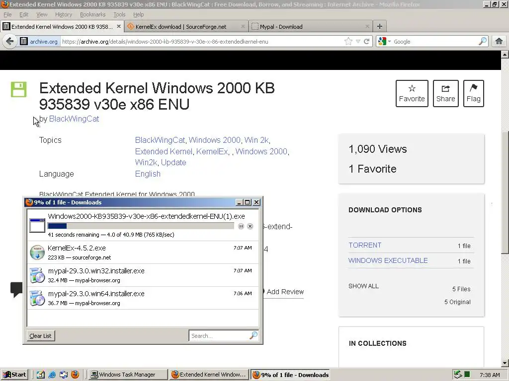Open the History menu
Viewport: 509px width, 381px height.
pyautogui.click(x=63, y=14)
